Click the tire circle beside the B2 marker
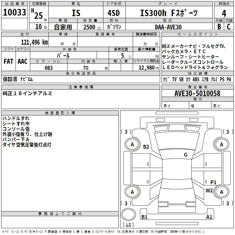The height and width of the screenshot is (235, 235). point(132,144)
